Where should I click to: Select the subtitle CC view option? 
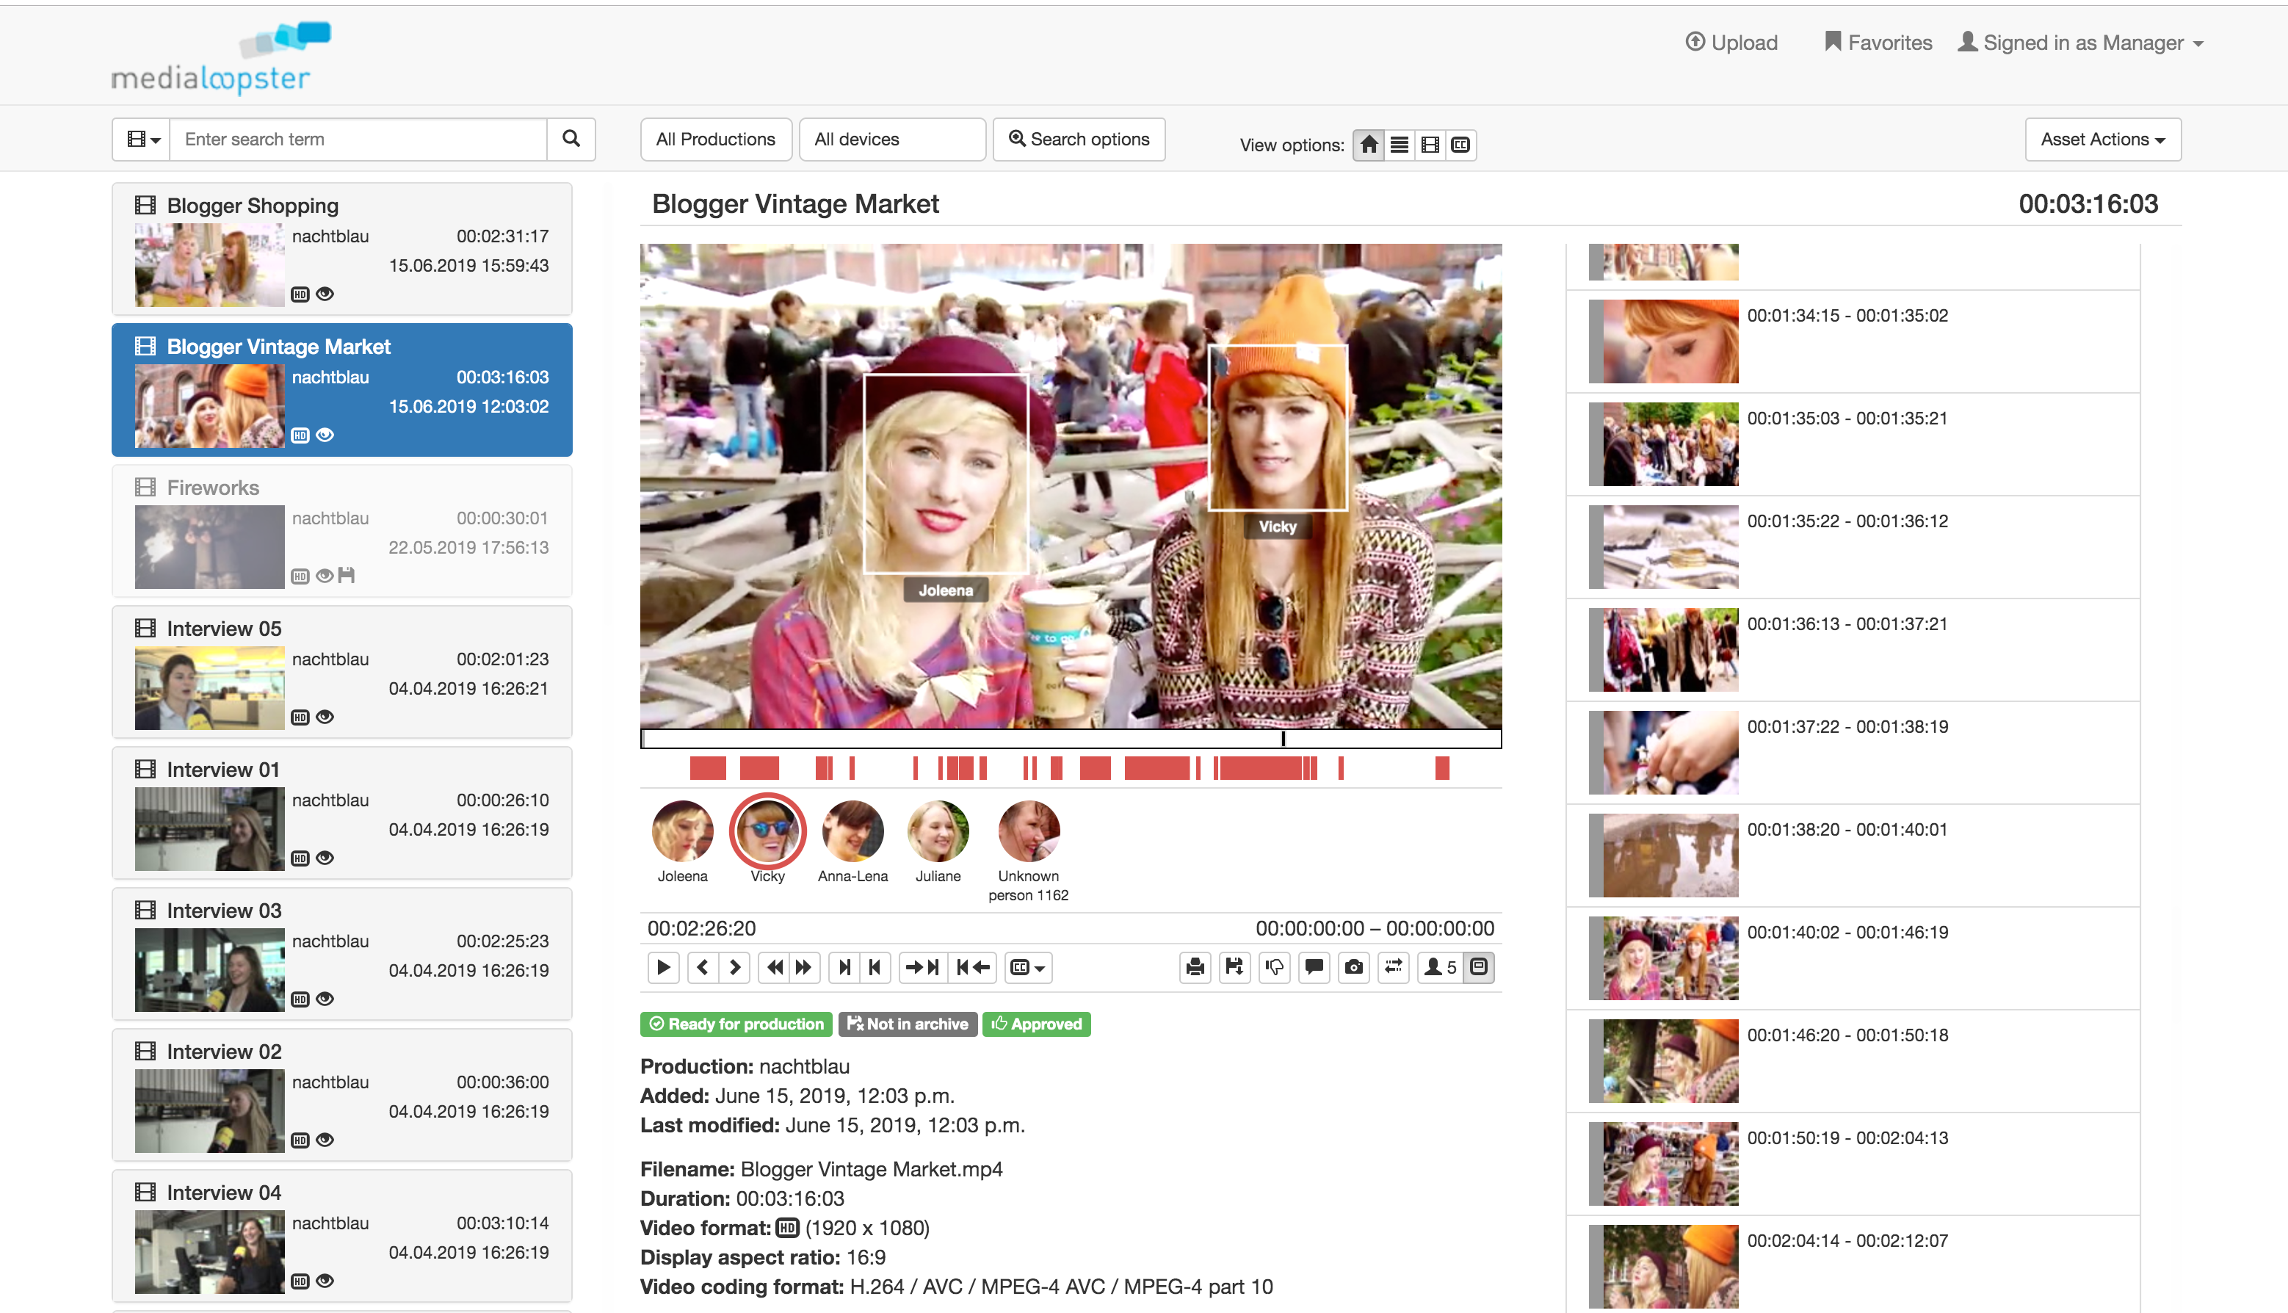point(1460,144)
